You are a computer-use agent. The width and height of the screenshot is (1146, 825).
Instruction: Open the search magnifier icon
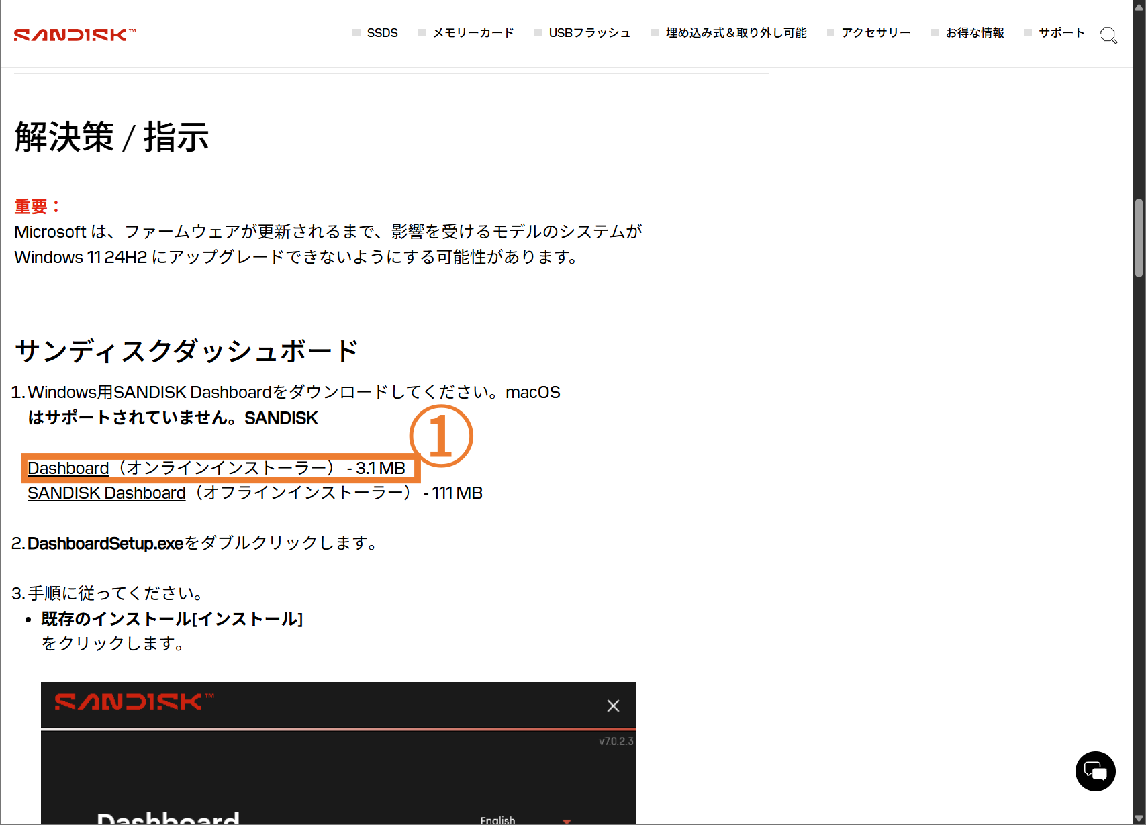[x=1108, y=35]
